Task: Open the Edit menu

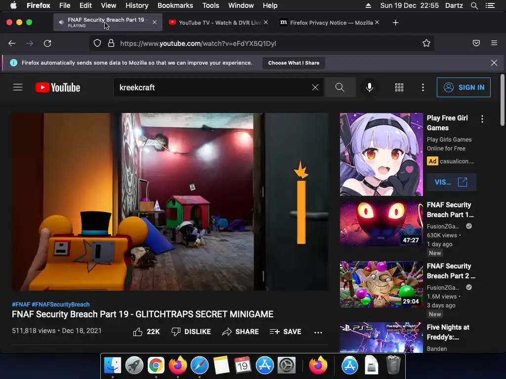Action: [85, 5]
